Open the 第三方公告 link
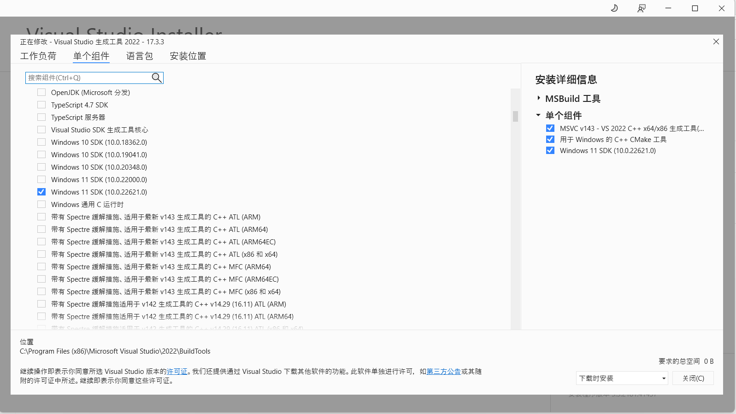This screenshot has height=414, width=736. (443, 371)
